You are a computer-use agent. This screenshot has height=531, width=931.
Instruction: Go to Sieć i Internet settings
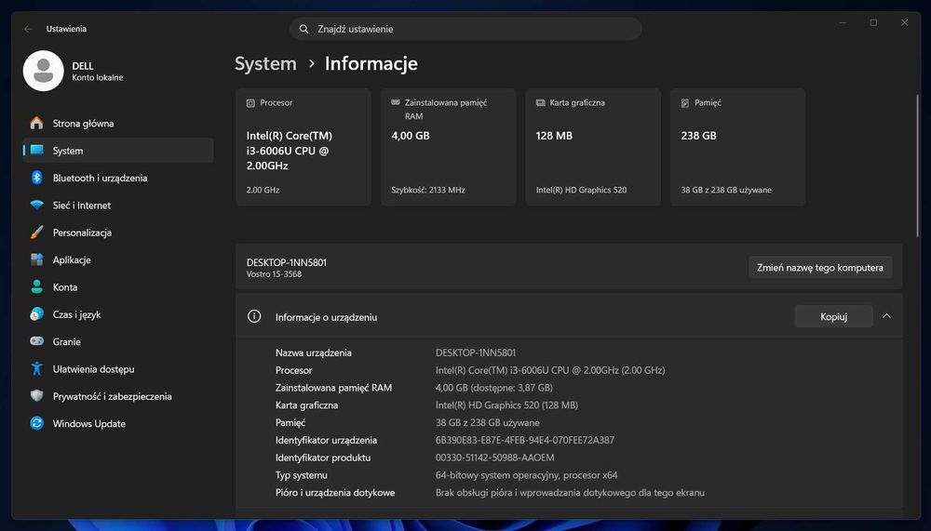(118, 205)
